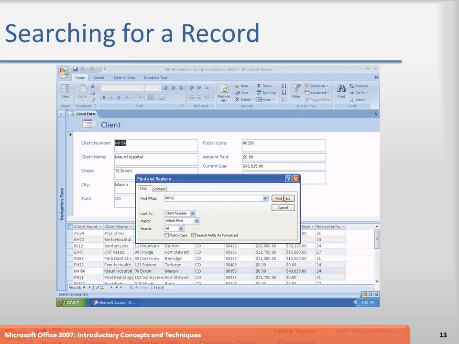Open the More dropdown in Records
The image size is (459, 344).
[265, 99]
